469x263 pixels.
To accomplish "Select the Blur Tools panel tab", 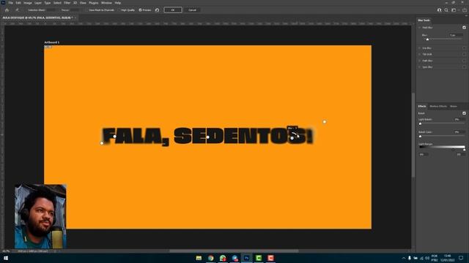I will pyautogui.click(x=424, y=20).
